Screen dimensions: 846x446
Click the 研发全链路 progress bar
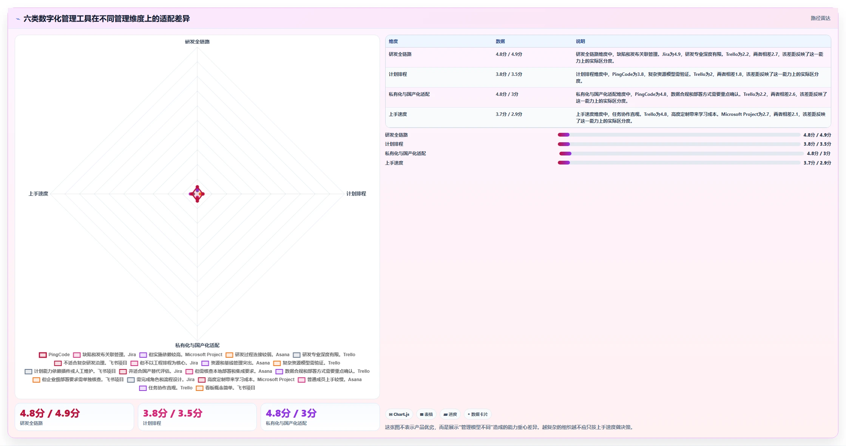point(679,135)
